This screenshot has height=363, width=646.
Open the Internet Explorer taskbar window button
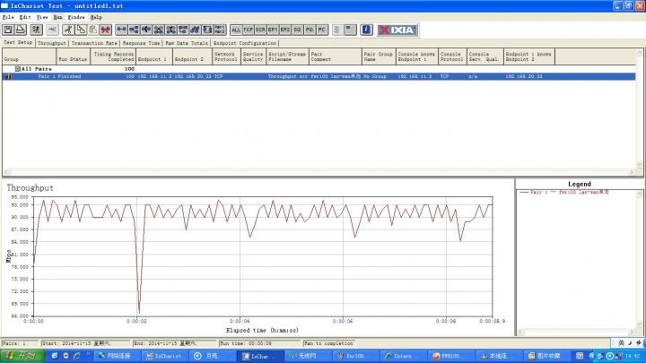click(402, 356)
